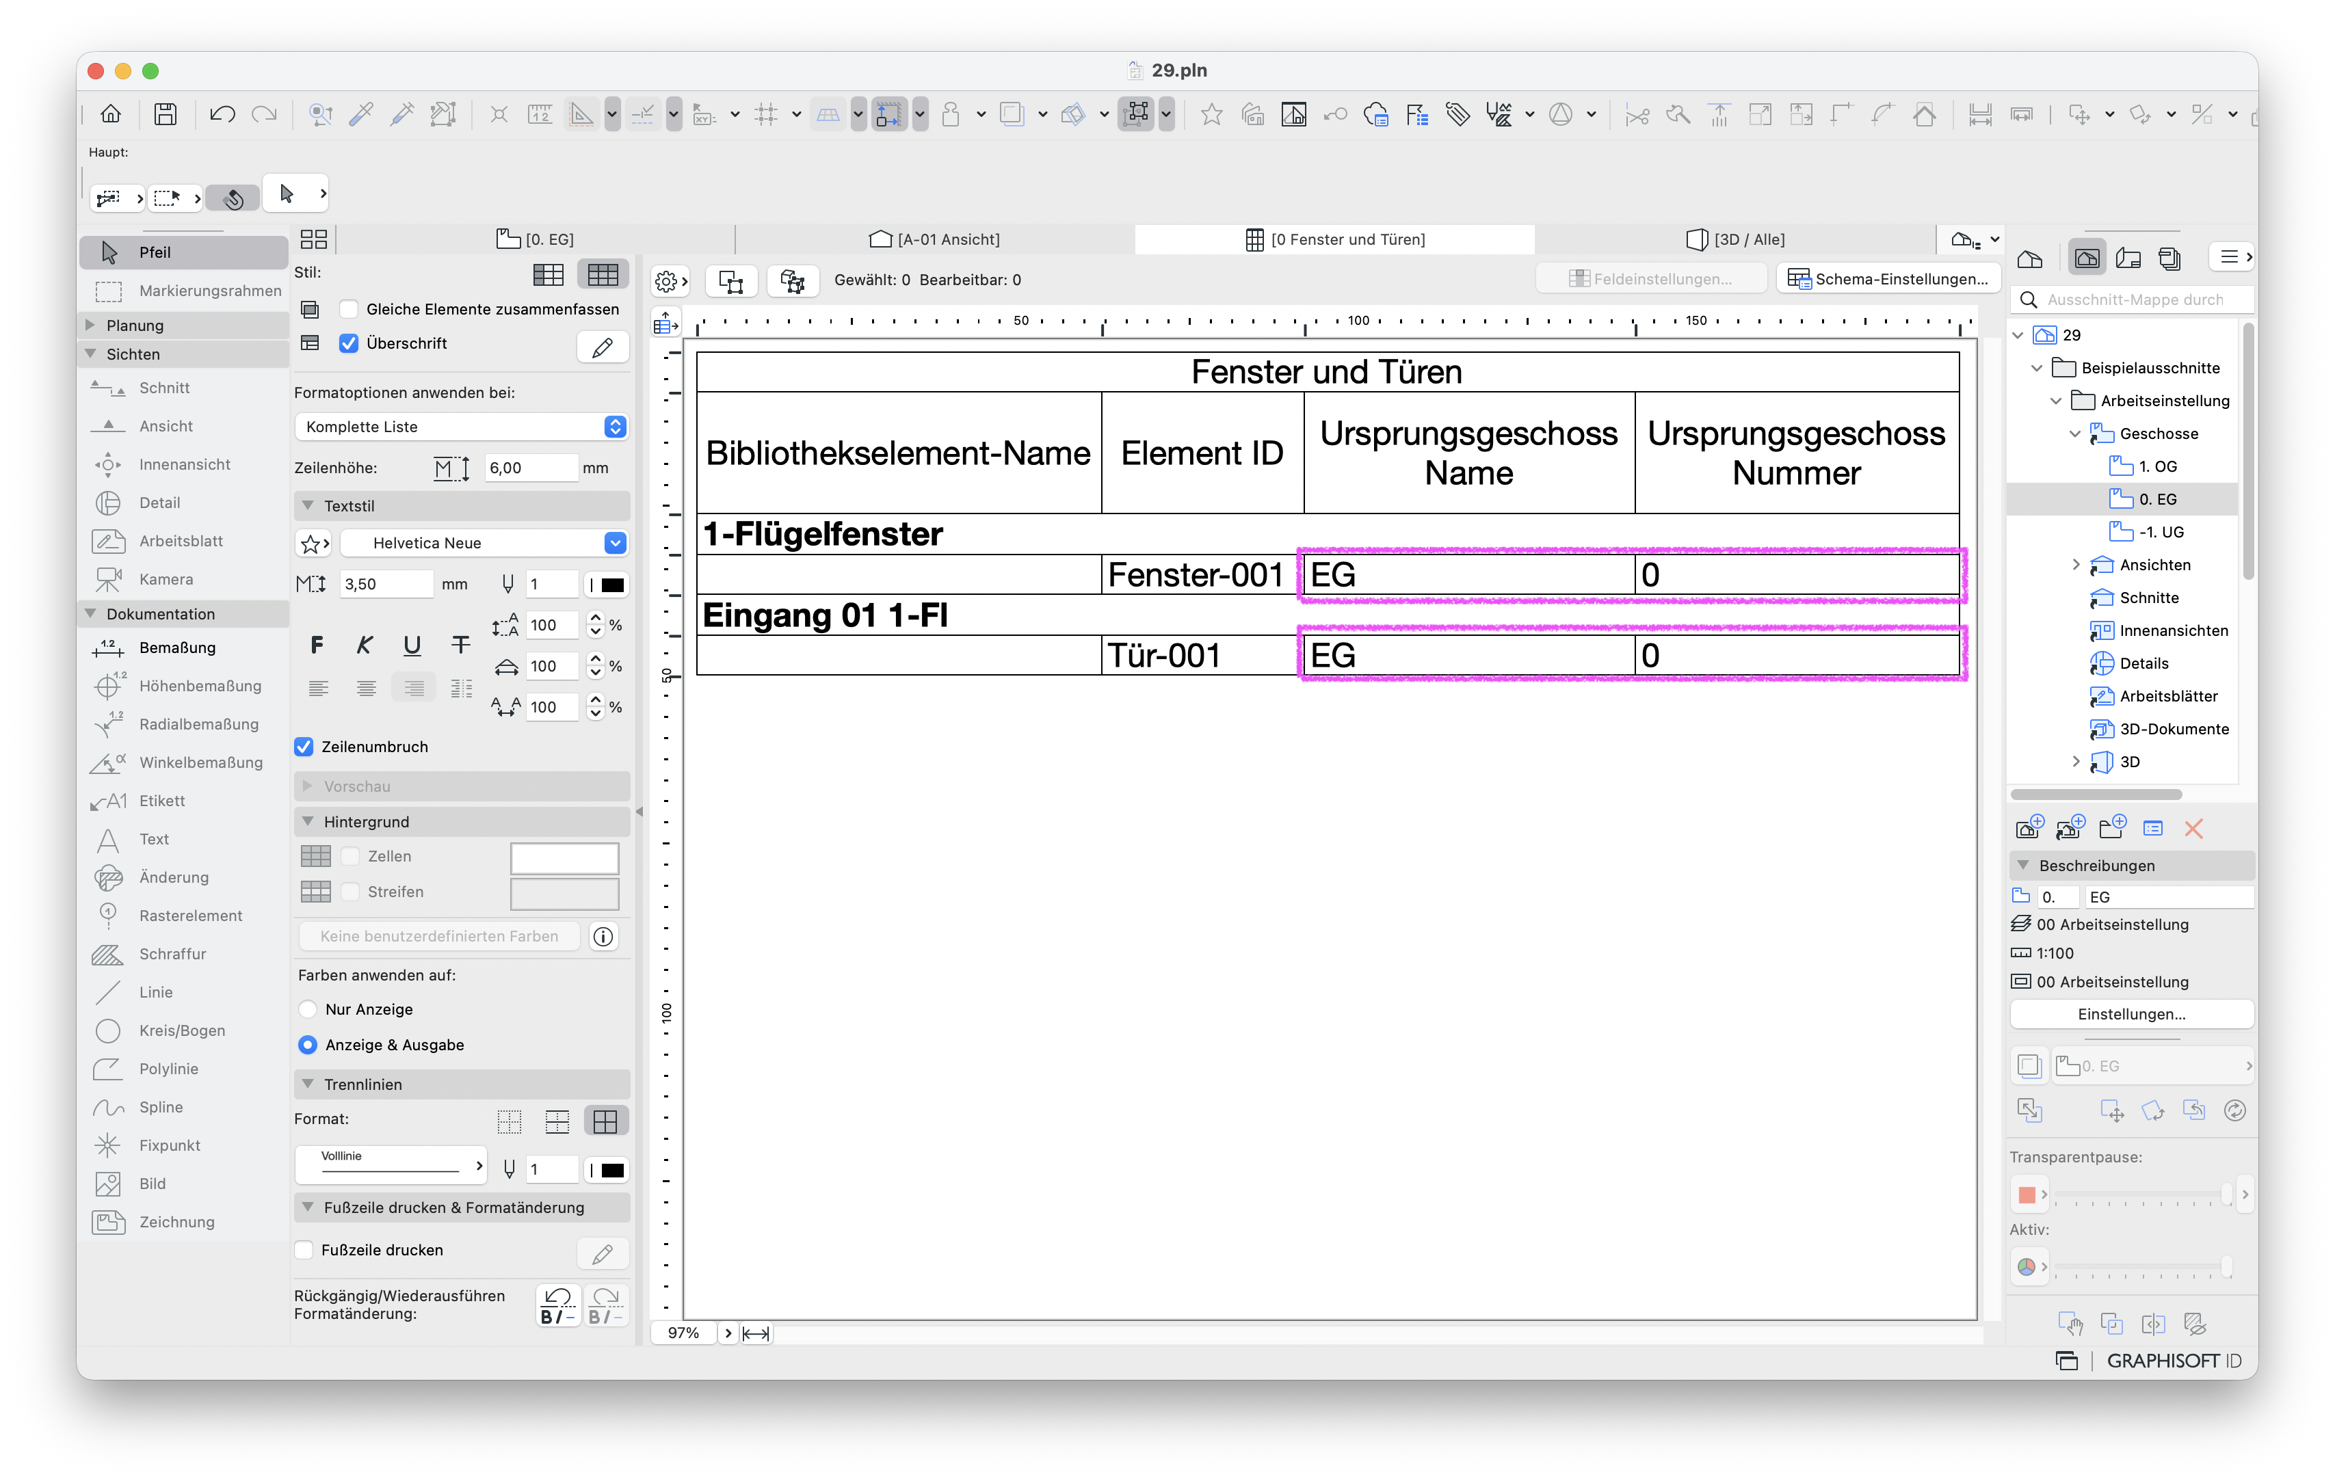Select the Nur Anzeige radio button

point(308,1009)
